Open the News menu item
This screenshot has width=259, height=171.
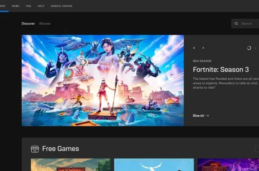click(15, 6)
